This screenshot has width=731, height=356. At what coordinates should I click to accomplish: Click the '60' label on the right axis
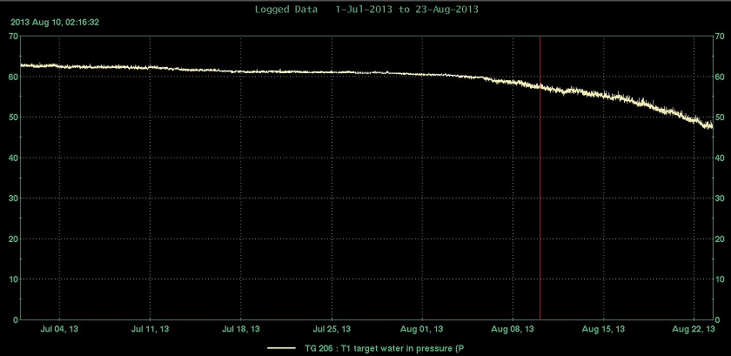pos(720,77)
